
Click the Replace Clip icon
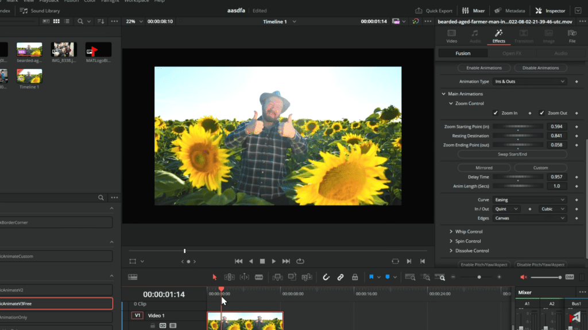coord(307,277)
